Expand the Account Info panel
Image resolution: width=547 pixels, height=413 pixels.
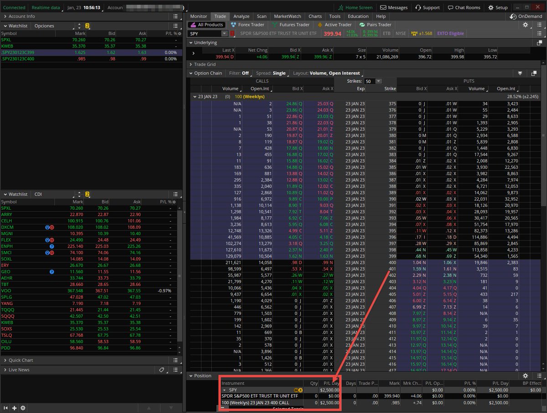point(5,16)
